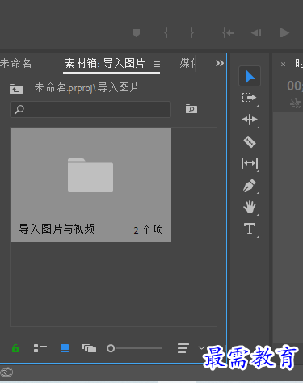Screen dimensions: 303x383
Task: Click the Creative Cloud status icon
Action: coord(6,372)
